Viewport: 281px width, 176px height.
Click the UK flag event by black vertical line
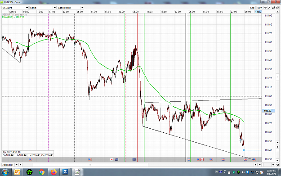(x=189, y=159)
